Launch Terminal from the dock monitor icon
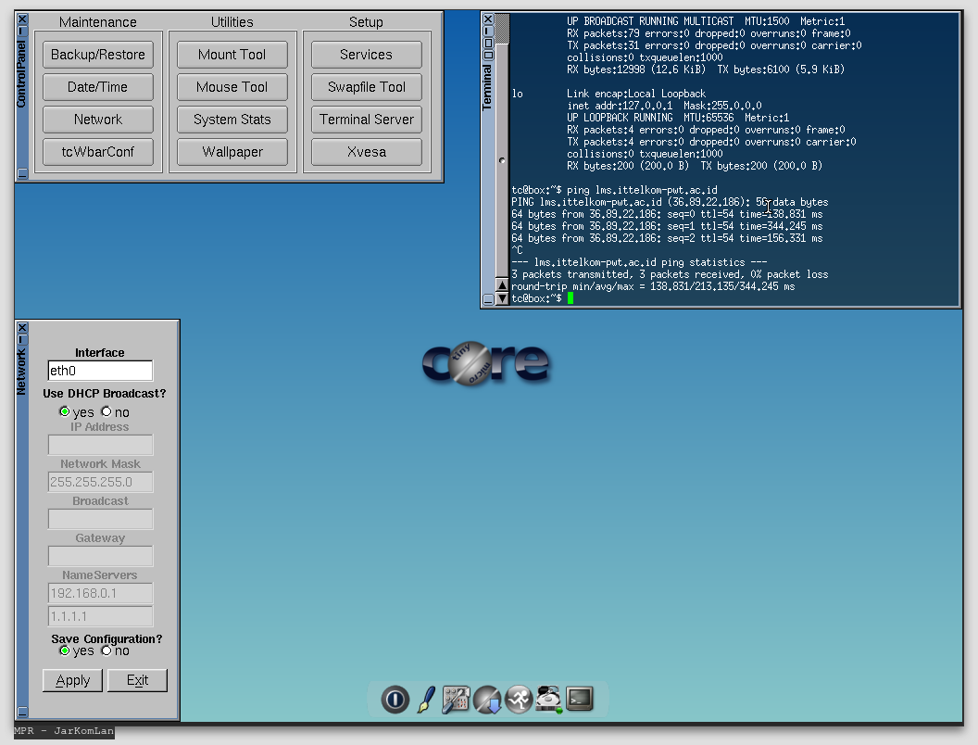 (x=581, y=700)
